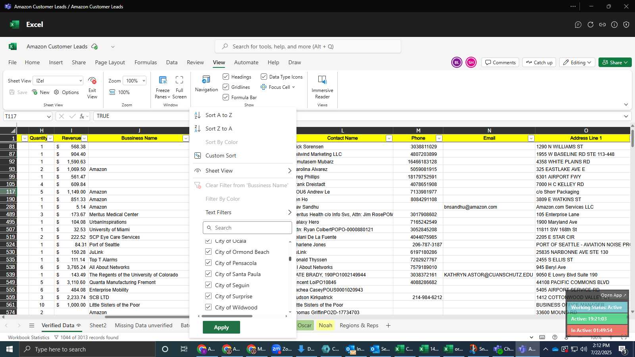Uncheck City of Seguin
The image size is (635, 357).
208,285
